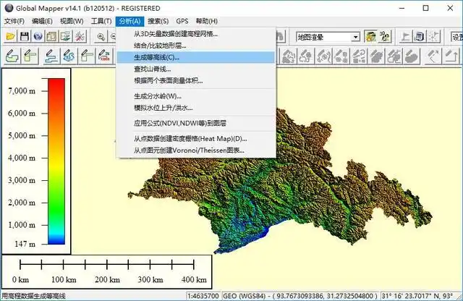Select 生成等高线(C)... menu entry
Screen dimensions: 463x301
pos(156,56)
